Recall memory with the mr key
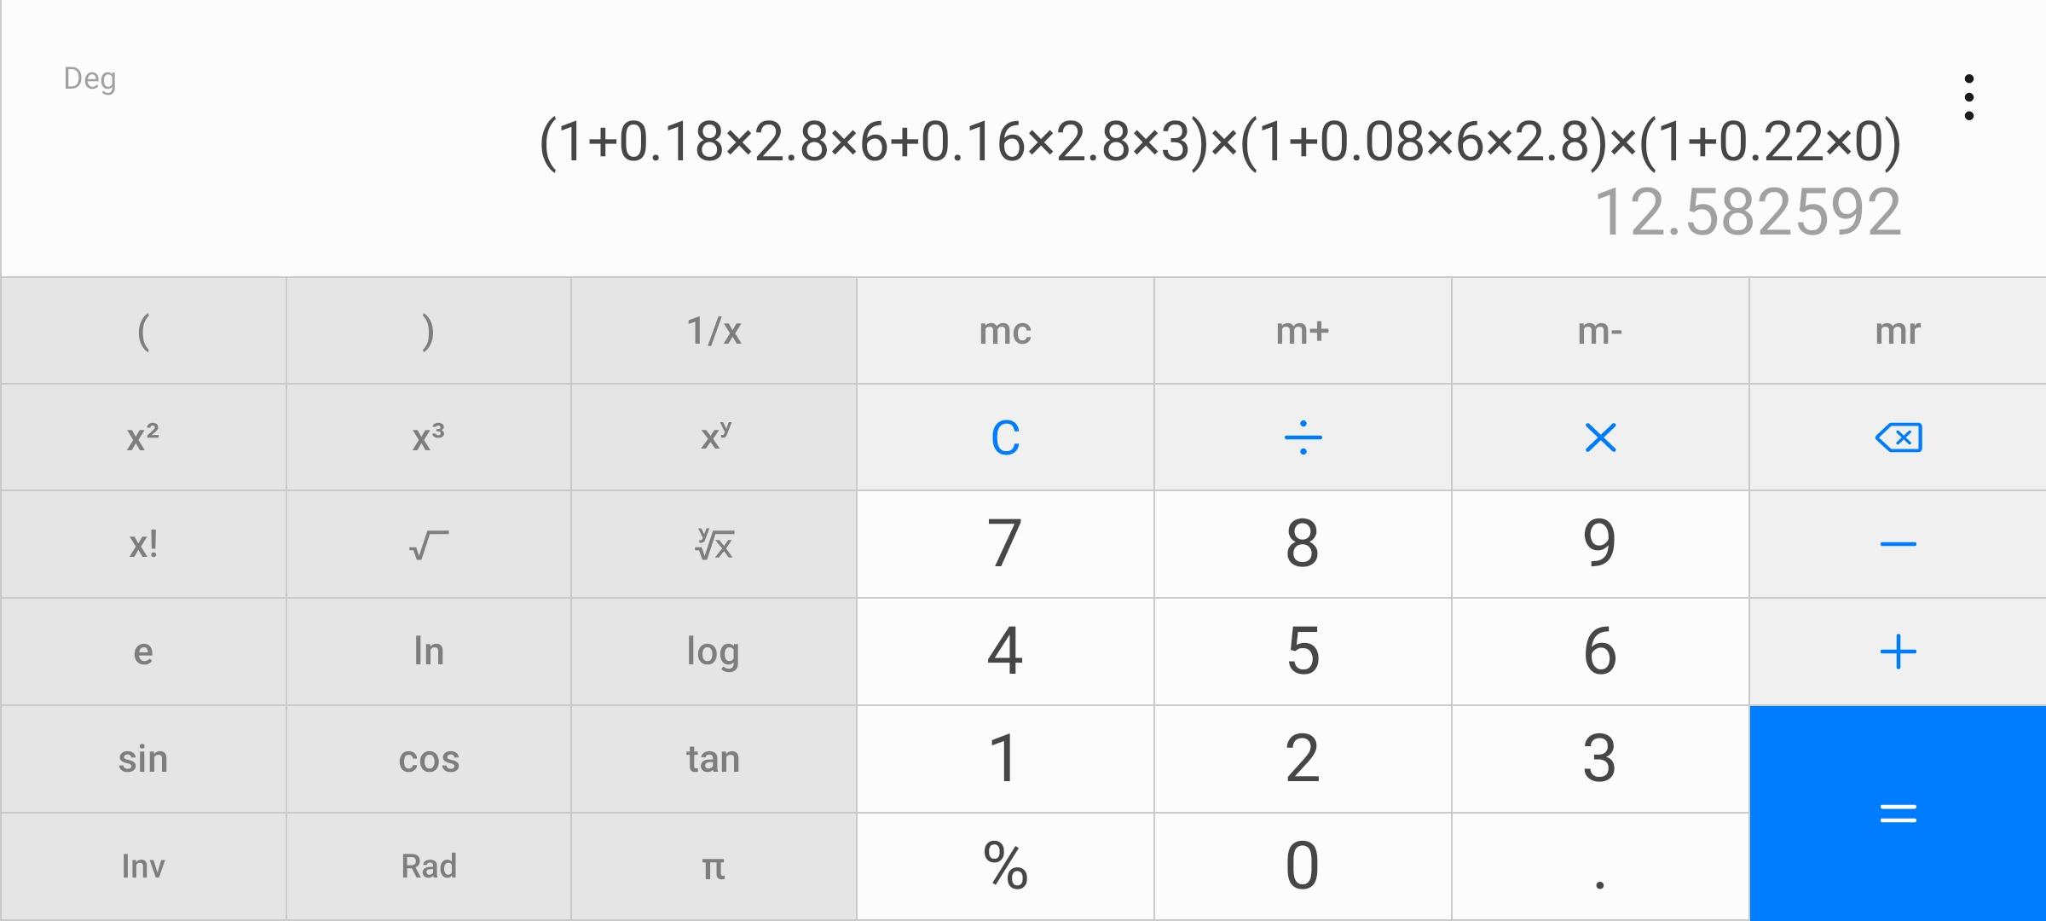Image resolution: width=2046 pixels, height=921 pixels. coord(1898,331)
